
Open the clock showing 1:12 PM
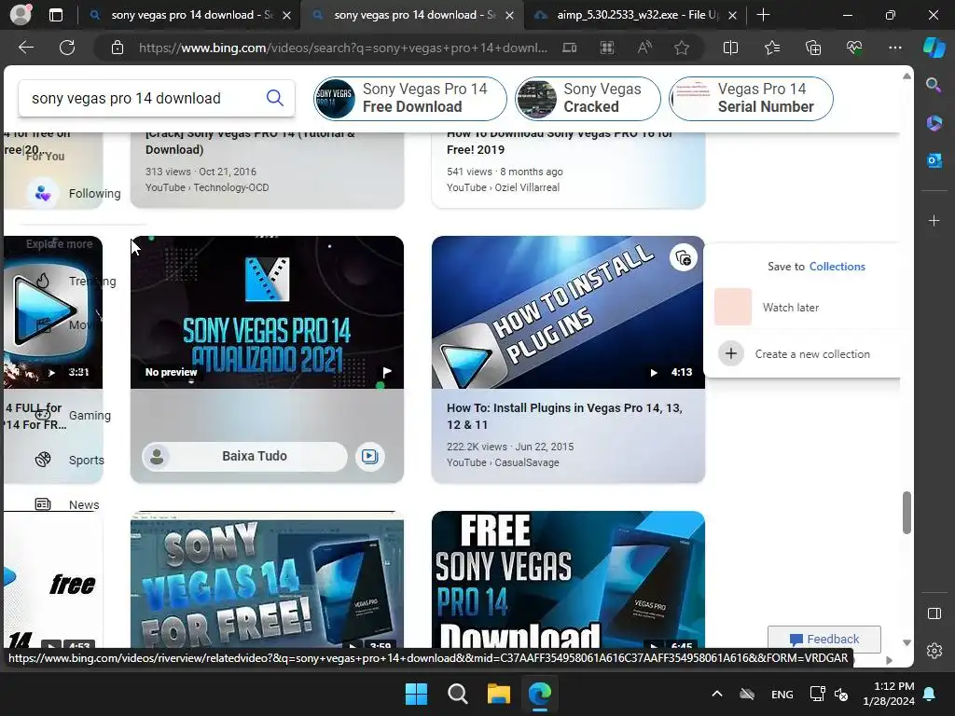click(x=889, y=694)
